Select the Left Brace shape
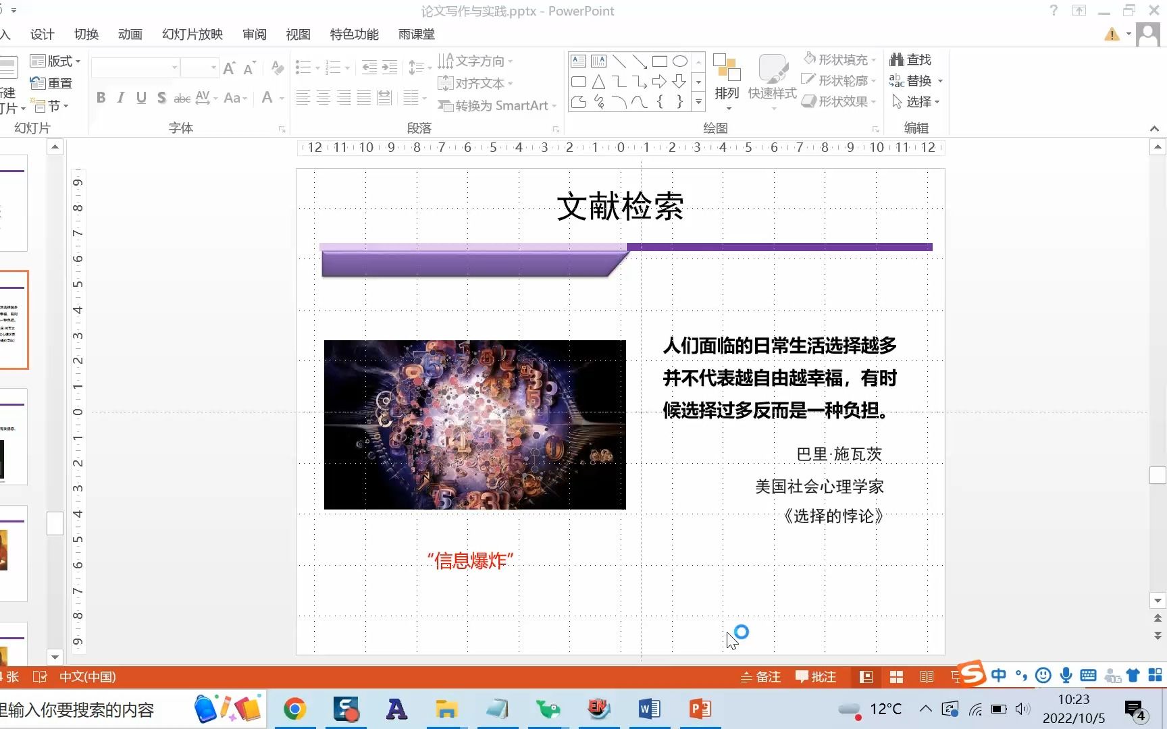 click(660, 102)
